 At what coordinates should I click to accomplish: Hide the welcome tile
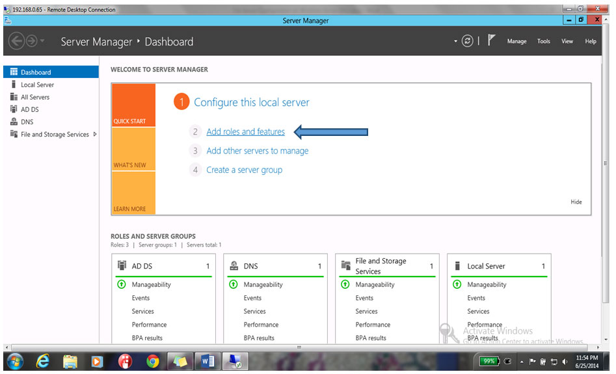click(x=576, y=202)
